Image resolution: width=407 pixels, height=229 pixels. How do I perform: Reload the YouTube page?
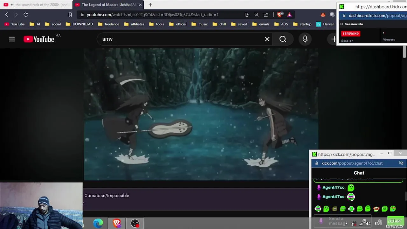(x=26, y=15)
